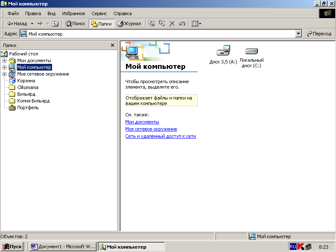This screenshot has width=336, height=252.
Task: Click Мой компьютер status bar zone icon
Action: click(252, 236)
